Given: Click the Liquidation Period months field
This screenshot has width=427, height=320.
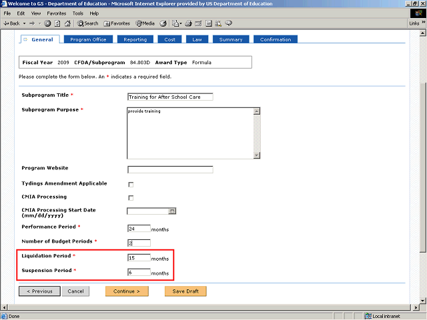Looking at the screenshot, I should click(139, 257).
